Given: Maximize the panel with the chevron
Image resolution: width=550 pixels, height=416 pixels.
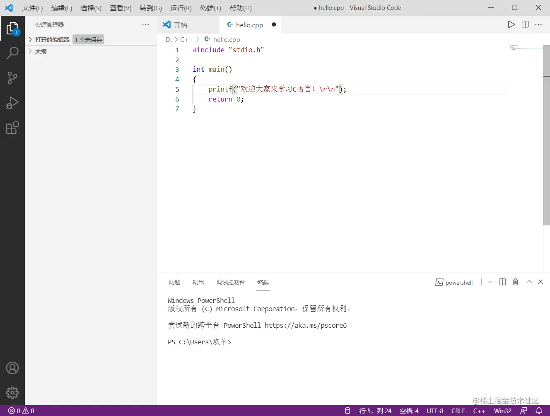Looking at the screenshot, I should point(529,282).
